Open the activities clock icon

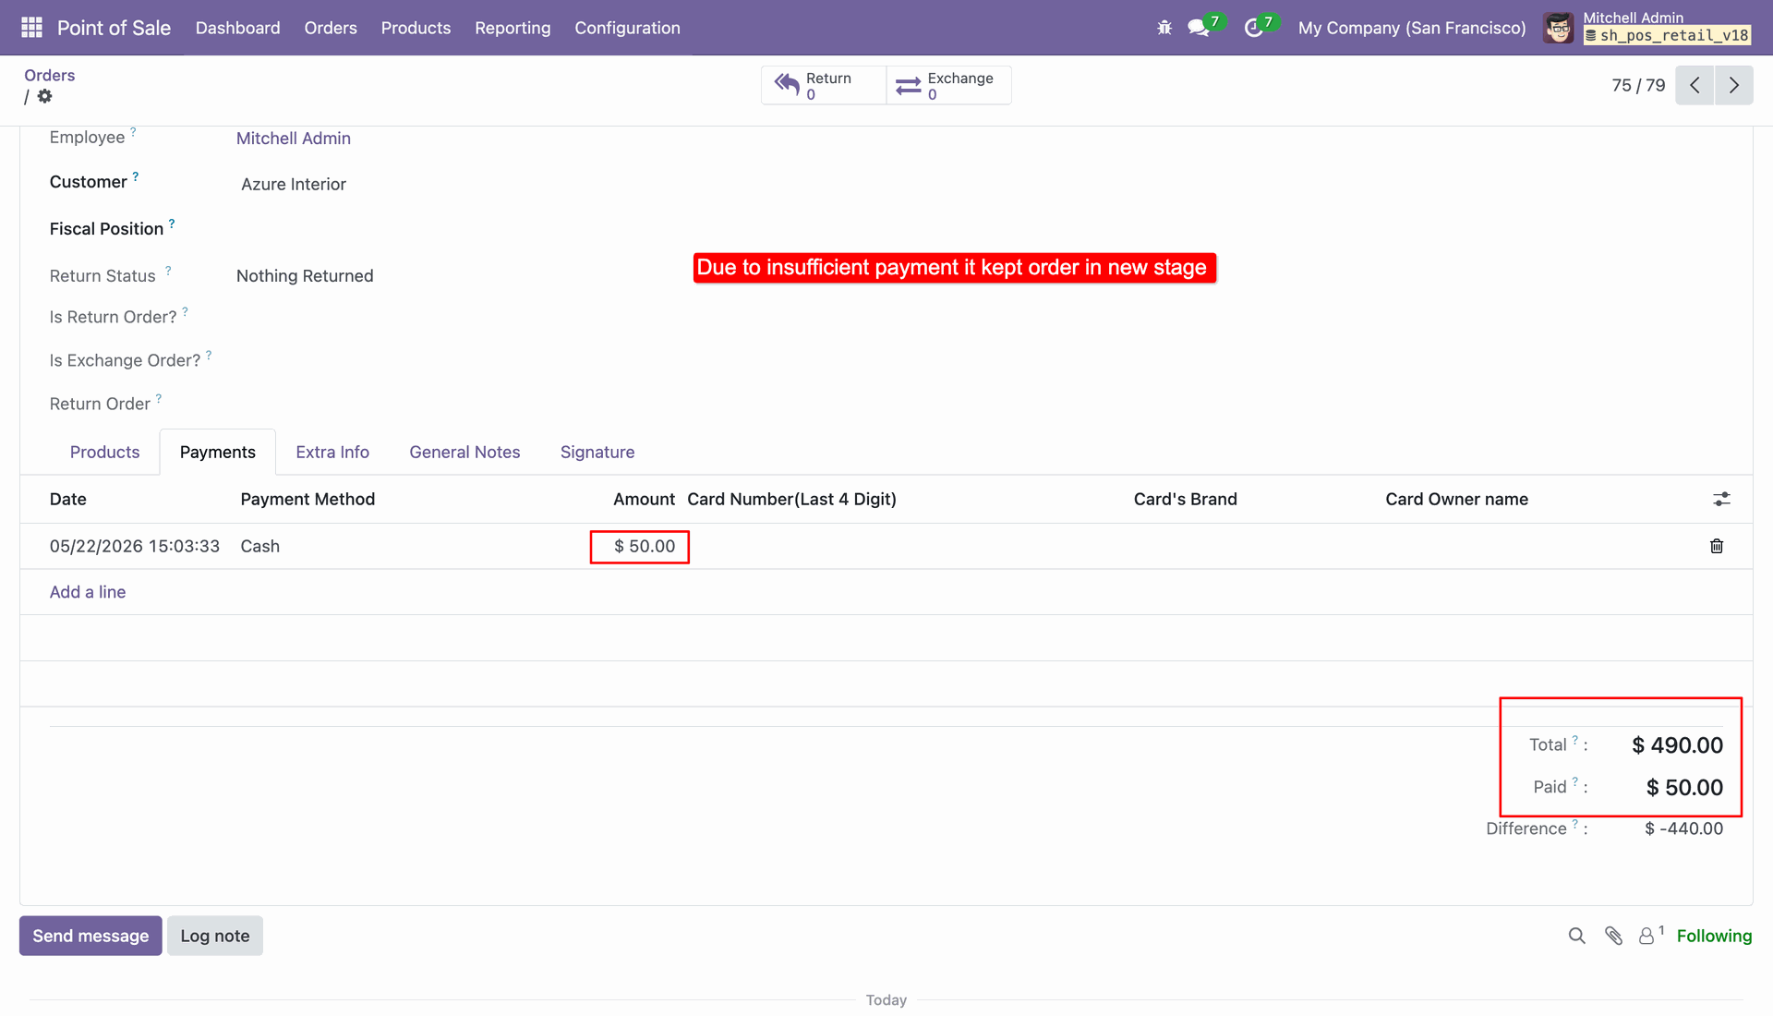tap(1253, 28)
